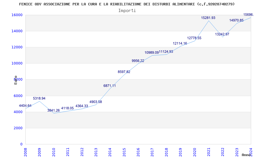The width and height of the screenshot is (254, 158).
Task: Click x-axis year label 2018
Action: point(166,152)
